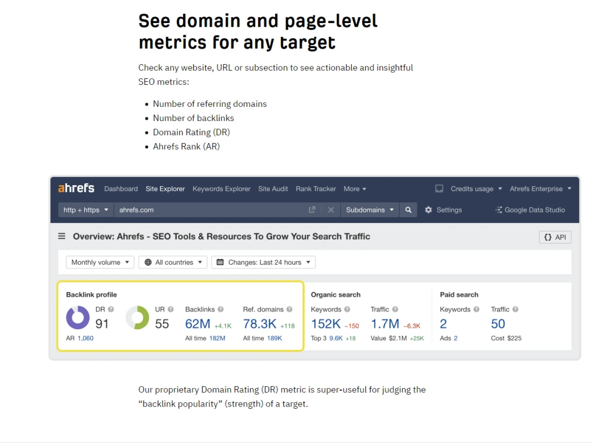Click the 'Domain Rating (DR)' bullet

coord(191,132)
